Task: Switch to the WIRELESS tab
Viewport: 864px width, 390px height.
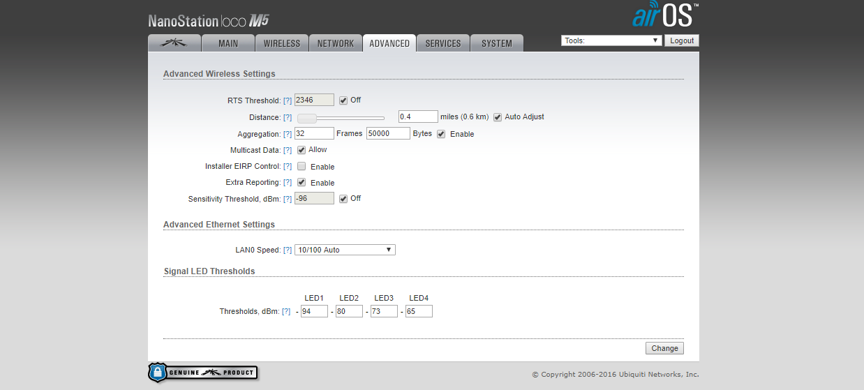Action: coord(282,43)
